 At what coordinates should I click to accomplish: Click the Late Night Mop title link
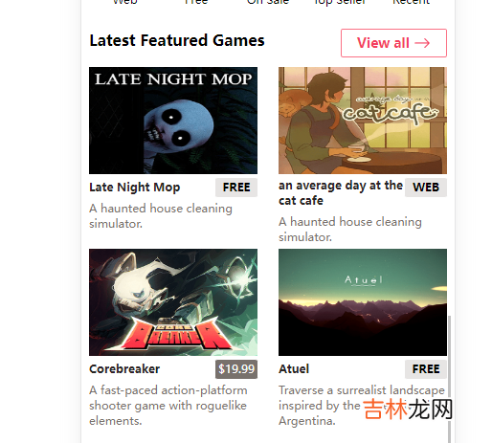(x=134, y=188)
